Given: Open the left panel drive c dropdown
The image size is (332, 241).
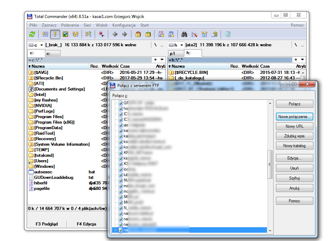Looking at the screenshot, I should pos(36,45).
